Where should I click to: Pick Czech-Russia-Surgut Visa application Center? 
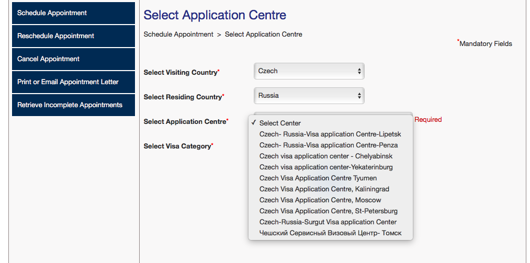tap(328, 222)
